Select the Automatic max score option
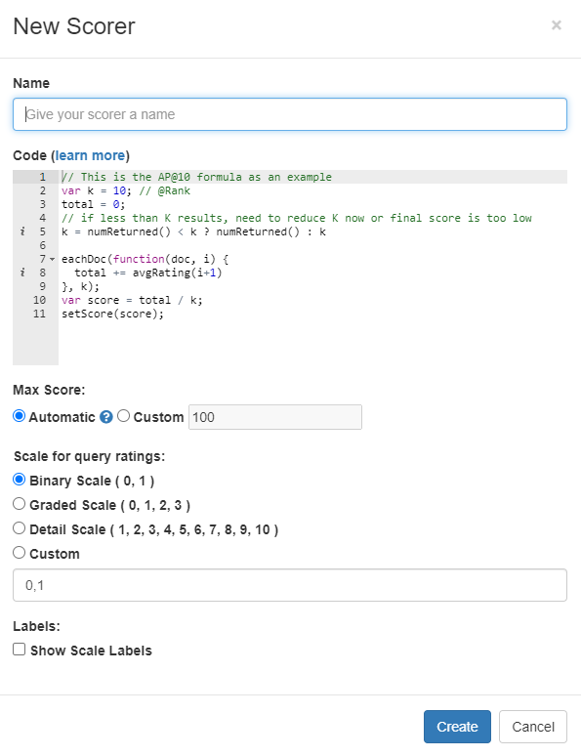Viewport: 581px width, 756px height. click(19, 416)
